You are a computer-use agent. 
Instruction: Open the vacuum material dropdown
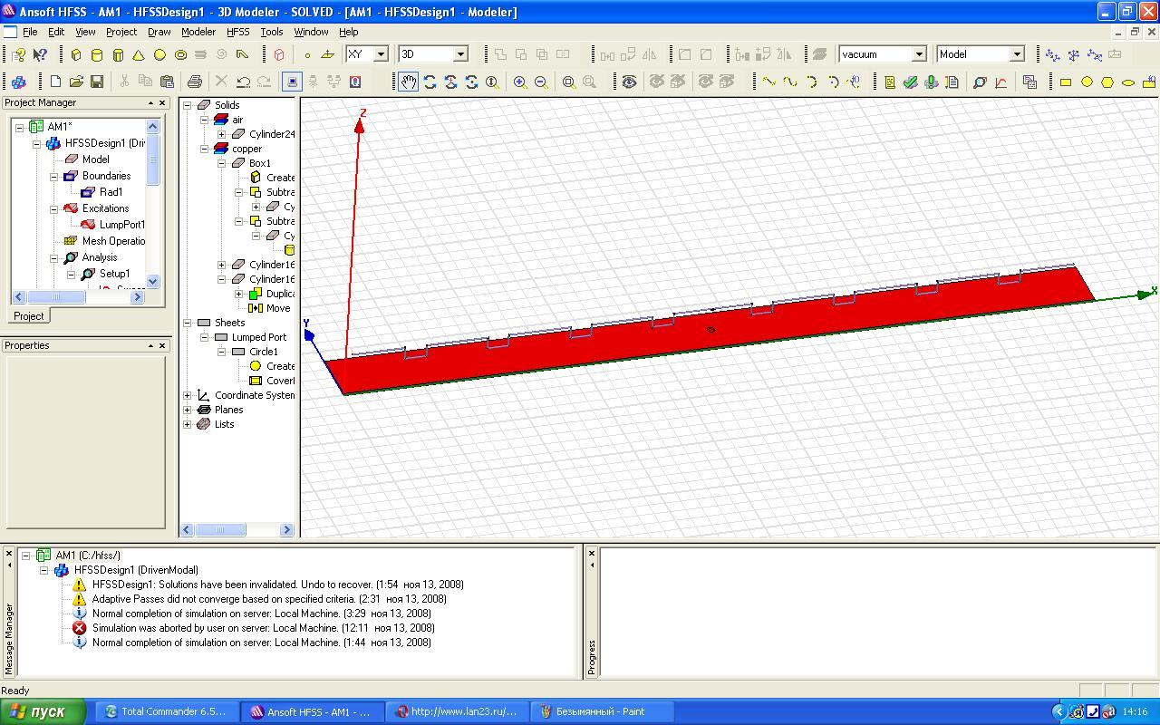point(918,54)
